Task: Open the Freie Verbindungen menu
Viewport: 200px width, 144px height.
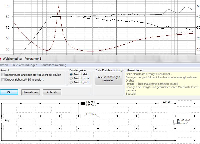Action: 24,65
